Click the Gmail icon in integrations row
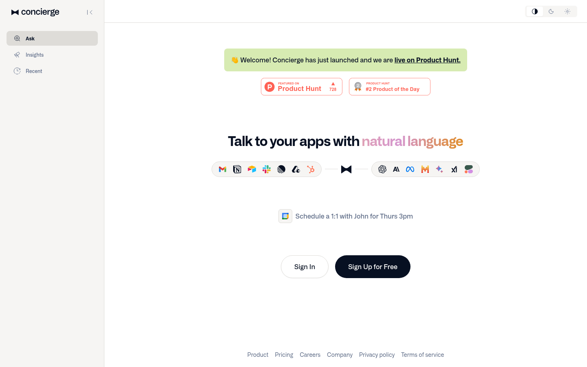Screen dimensions: 587x367 point(223,169)
